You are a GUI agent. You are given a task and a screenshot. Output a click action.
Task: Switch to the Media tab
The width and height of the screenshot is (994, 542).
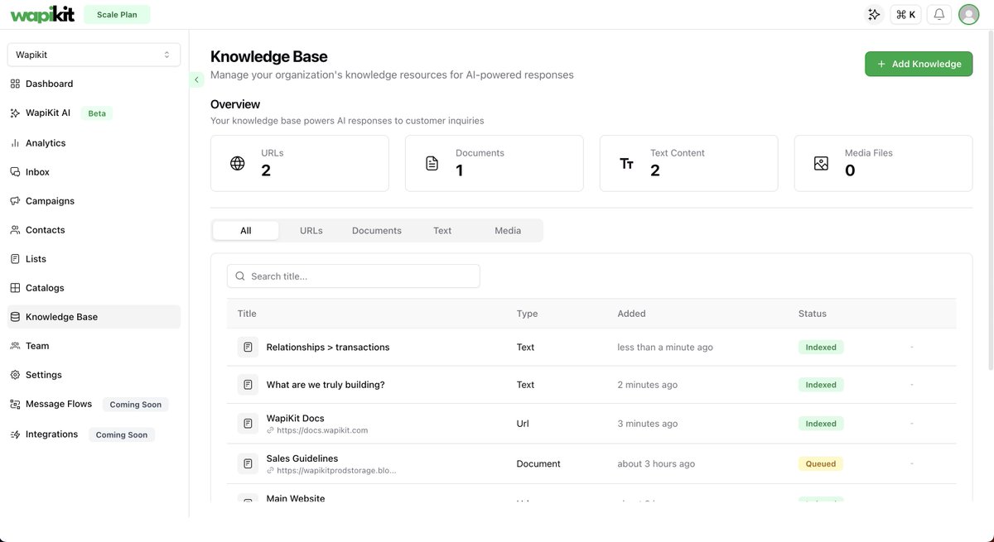[x=508, y=231]
